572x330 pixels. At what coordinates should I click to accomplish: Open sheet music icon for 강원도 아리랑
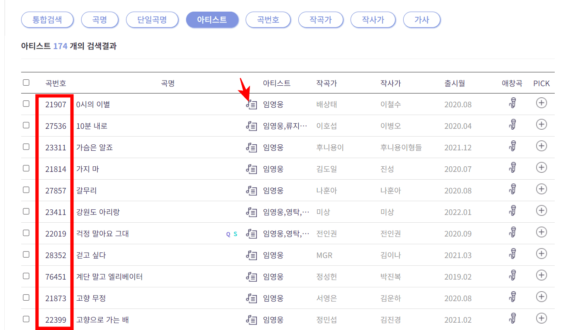point(252,212)
